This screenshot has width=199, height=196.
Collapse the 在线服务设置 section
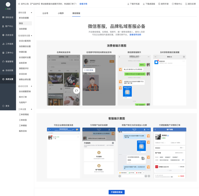31,36
